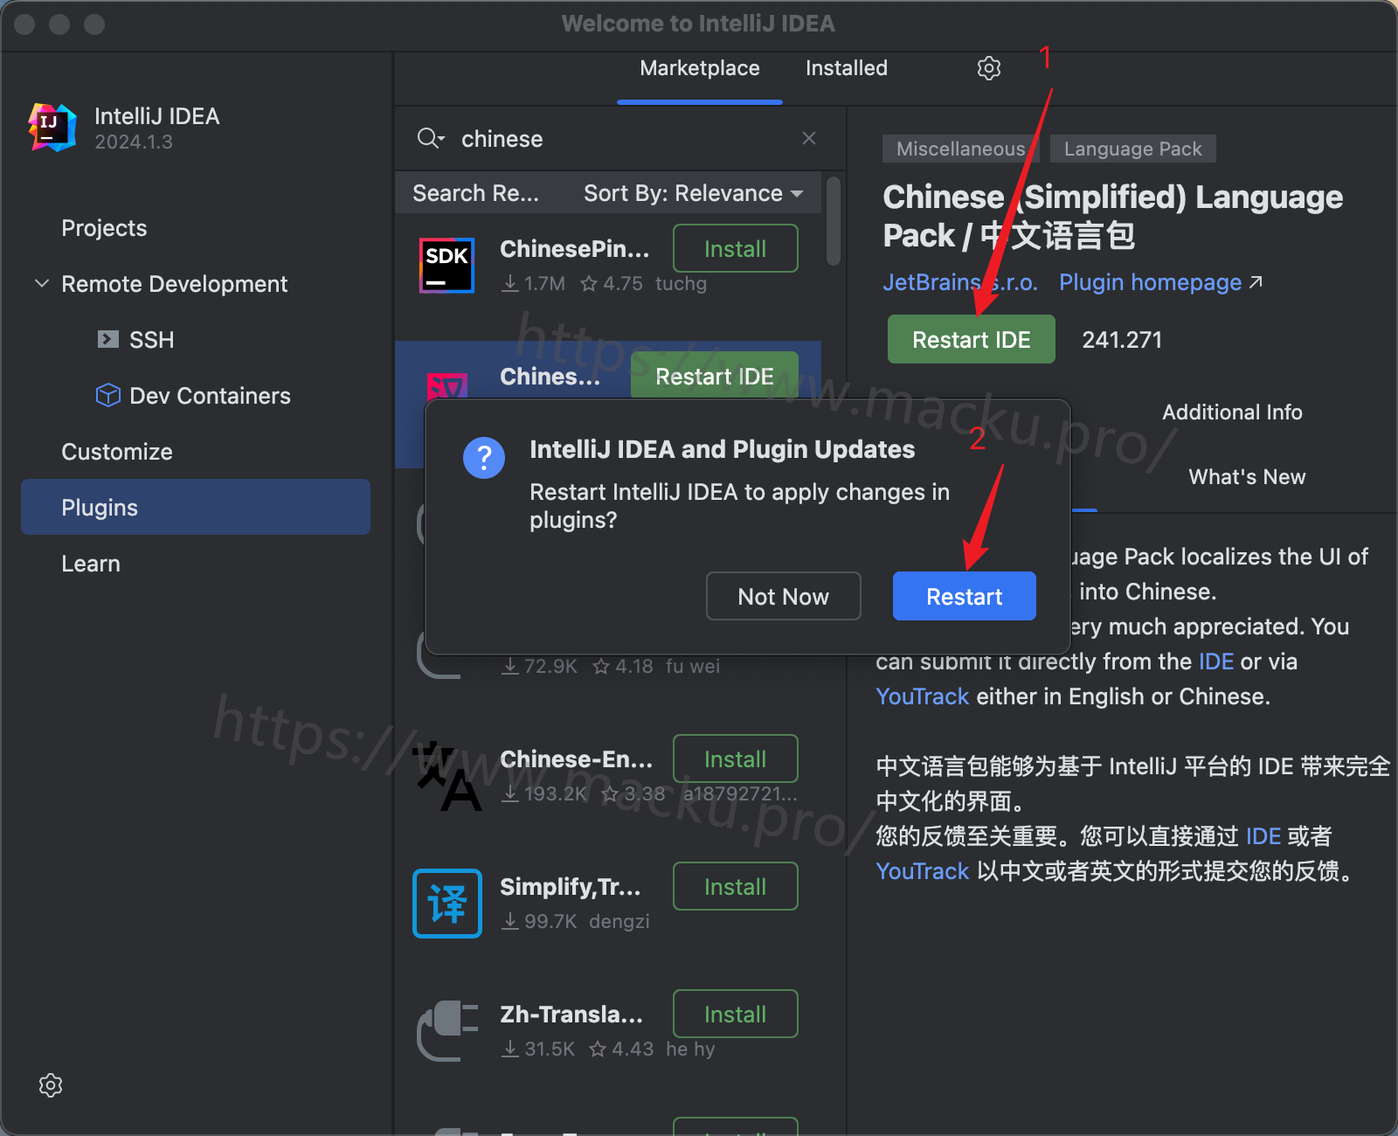Install the ChinesePinyin plugin
Screen dimensions: 1398x1136
click(735, 248)
